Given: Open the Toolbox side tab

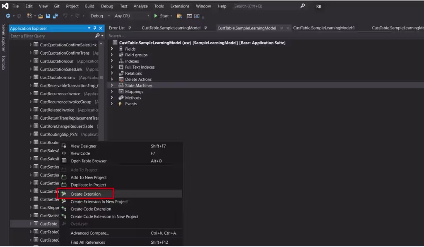Looking at the screenshot, I should click(3, 63).
